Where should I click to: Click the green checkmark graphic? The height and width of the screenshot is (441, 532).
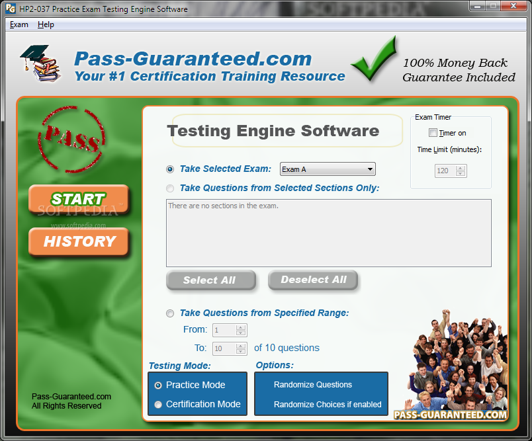point(374,59)
